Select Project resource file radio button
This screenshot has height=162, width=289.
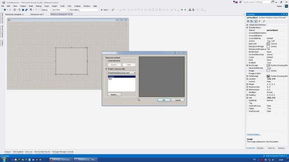[107, 69]
